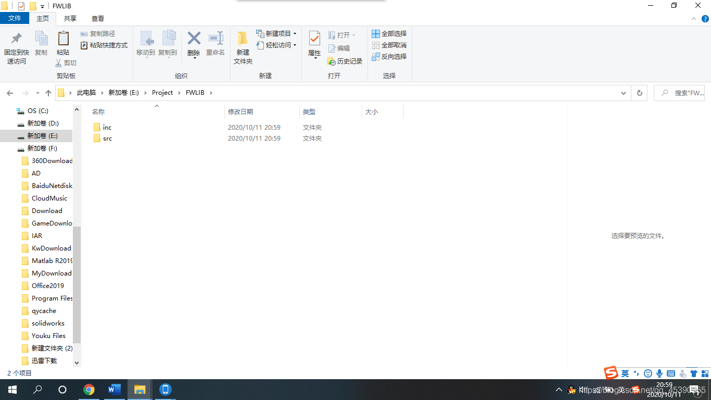Viewport: 711px width, 400px height.
Task: Click 此电脑 in the address breadcrumb
Action: (86, 93)
